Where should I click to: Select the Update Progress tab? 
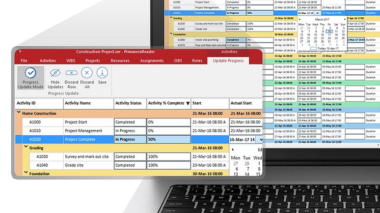click(x=228, y=60)
